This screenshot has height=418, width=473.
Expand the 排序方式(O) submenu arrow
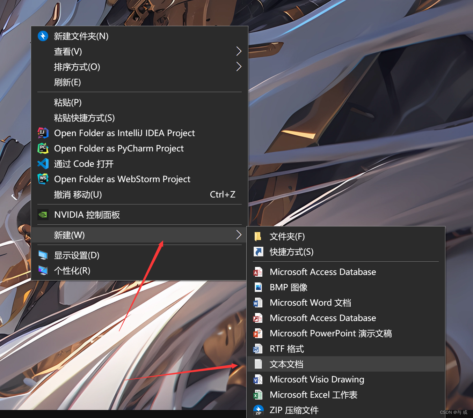(x=239, y=67)
